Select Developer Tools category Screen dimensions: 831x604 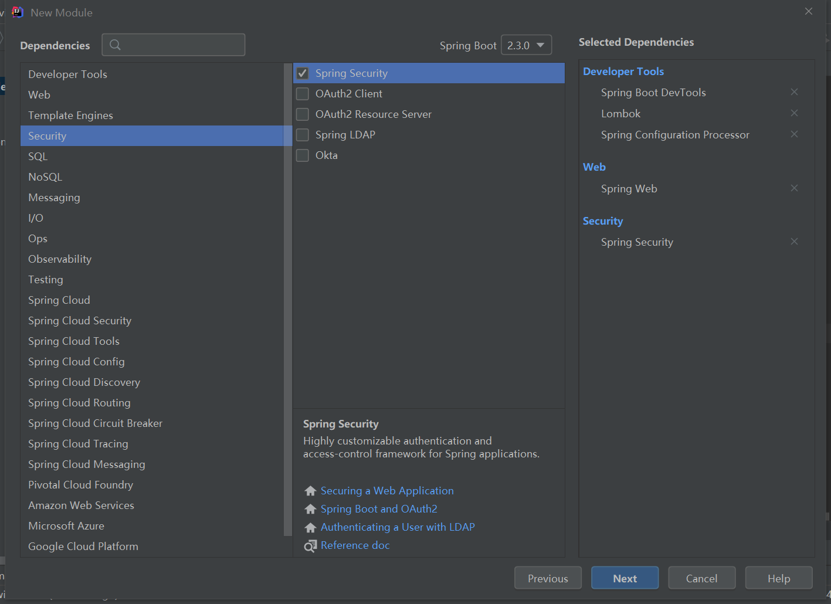(152, 74)
